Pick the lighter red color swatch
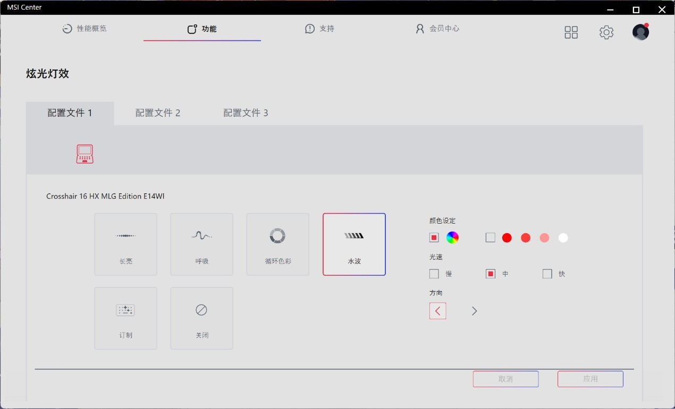This screenshot has height=409, width=675. (x=526, y=238)
